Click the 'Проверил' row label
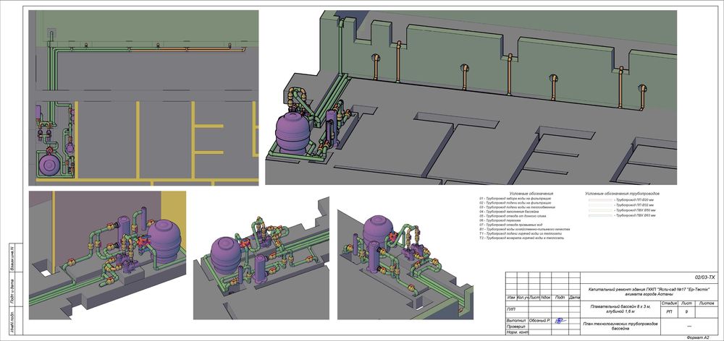Screen dimensions: 724x341 [516, 327]
